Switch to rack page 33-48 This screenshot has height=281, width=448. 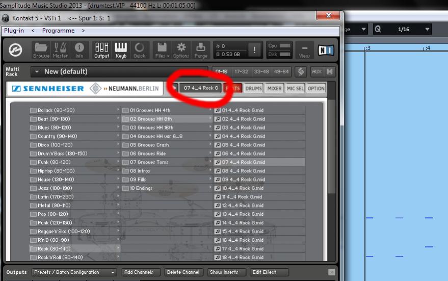pyautogui.click(x=261, y=71)
